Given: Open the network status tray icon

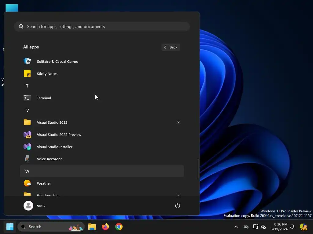Looking at the screenshot, I should point(256,227).
